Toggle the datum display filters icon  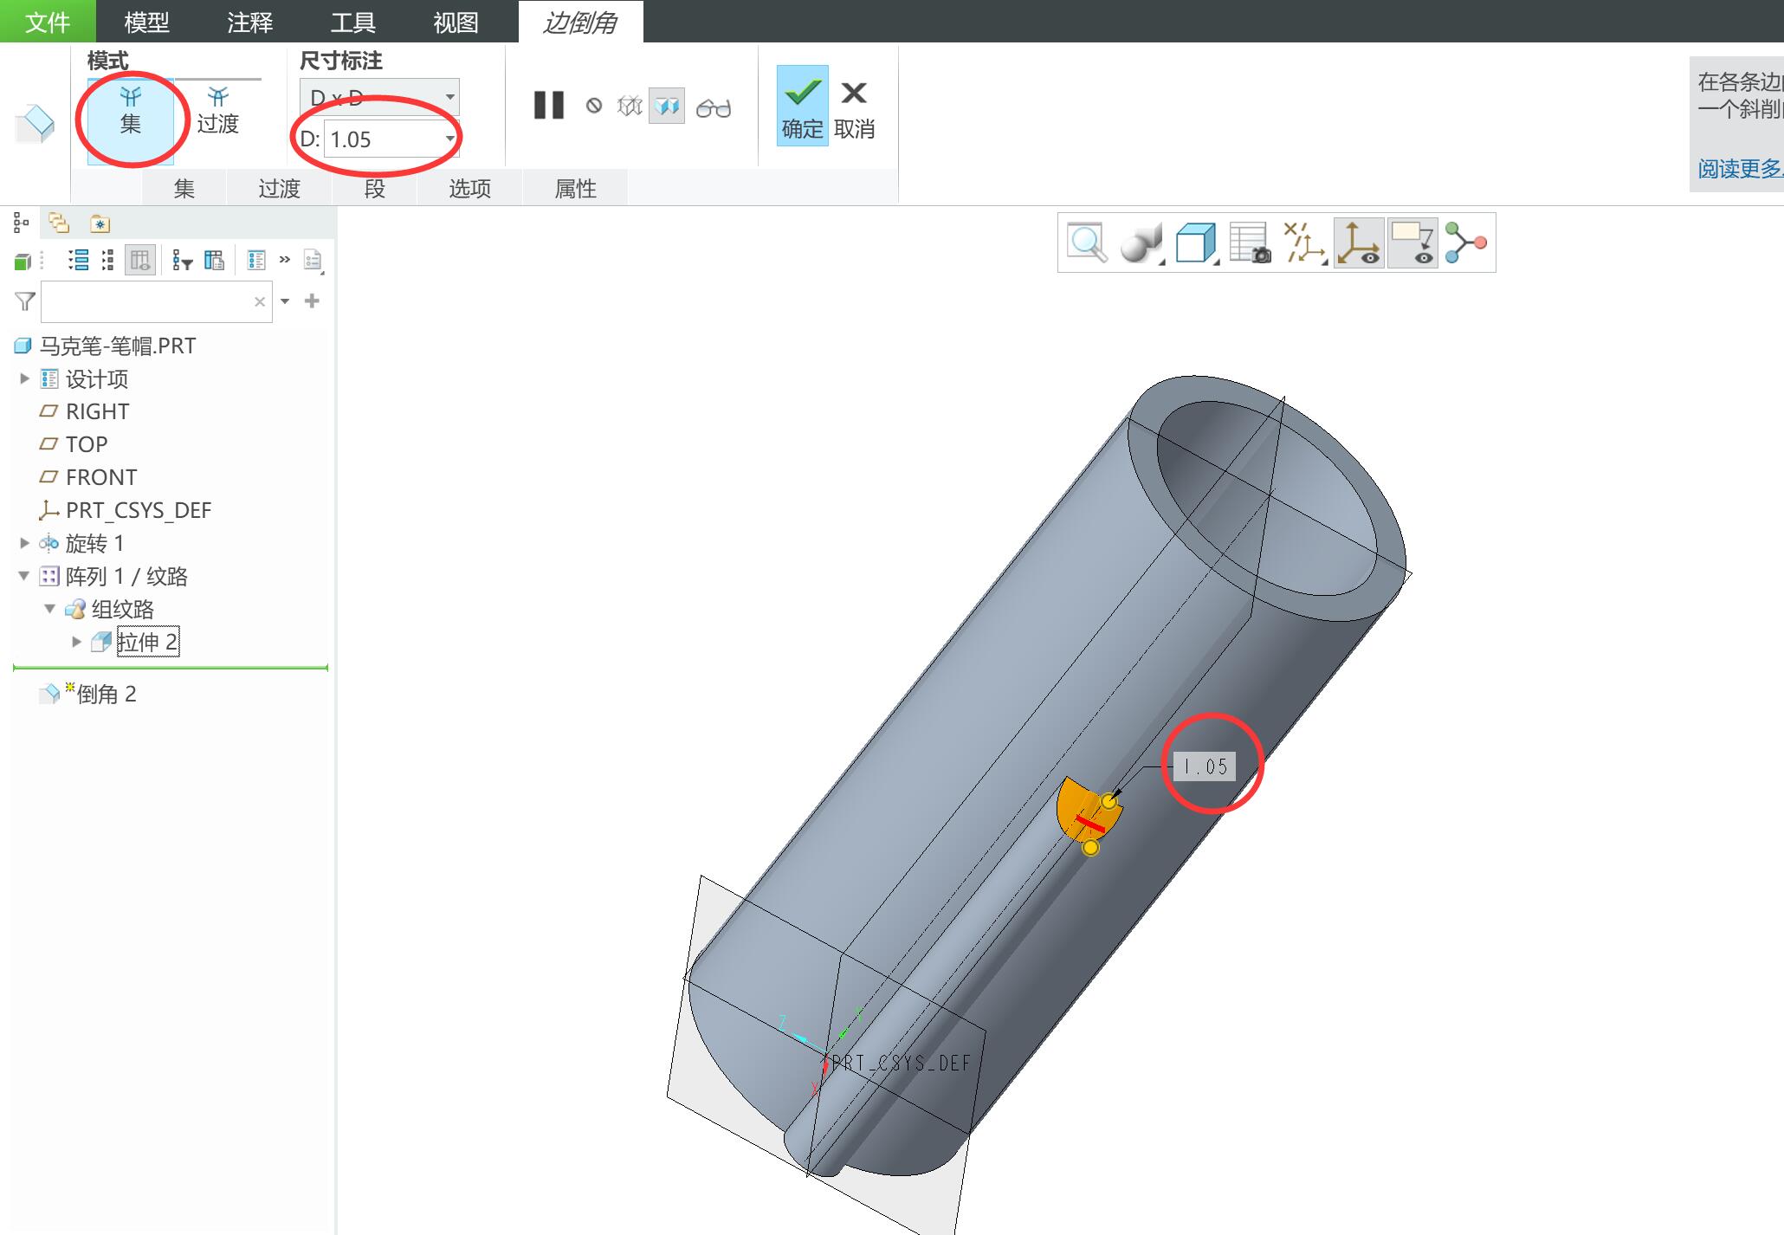1304,242
